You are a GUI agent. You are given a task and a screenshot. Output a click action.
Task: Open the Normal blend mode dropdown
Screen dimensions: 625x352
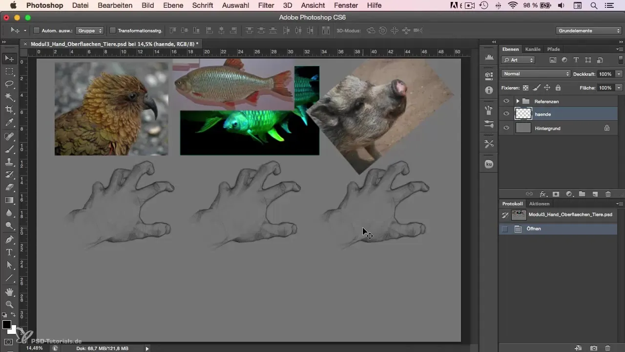(536, 74)
